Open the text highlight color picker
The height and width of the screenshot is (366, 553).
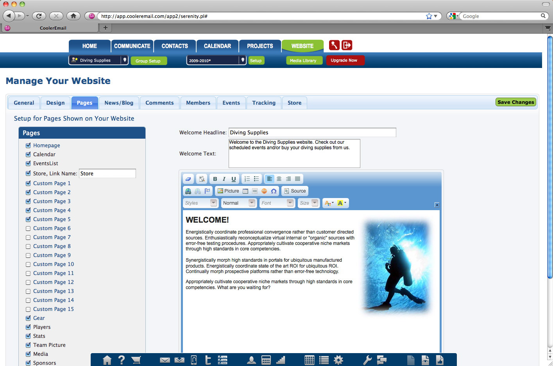click(x=342, y=203)
